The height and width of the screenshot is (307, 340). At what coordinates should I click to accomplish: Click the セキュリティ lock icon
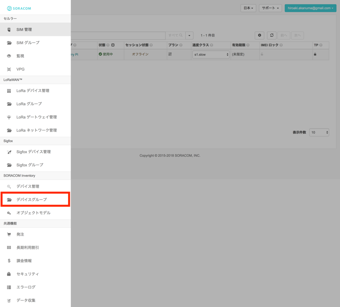tap(9, 274)
